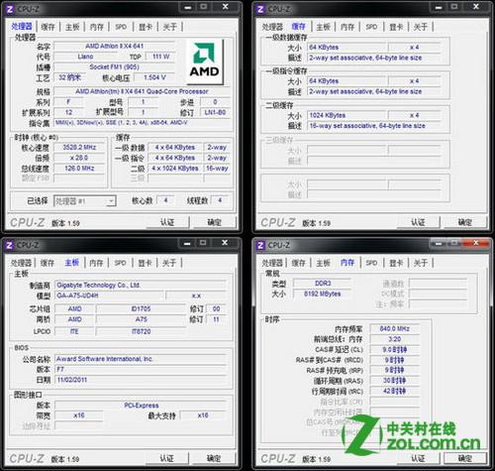Minimize the top-left CPU-Z window

(188, 7)
